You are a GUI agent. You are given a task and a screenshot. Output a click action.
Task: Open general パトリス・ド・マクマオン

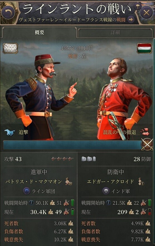(34, 182)
